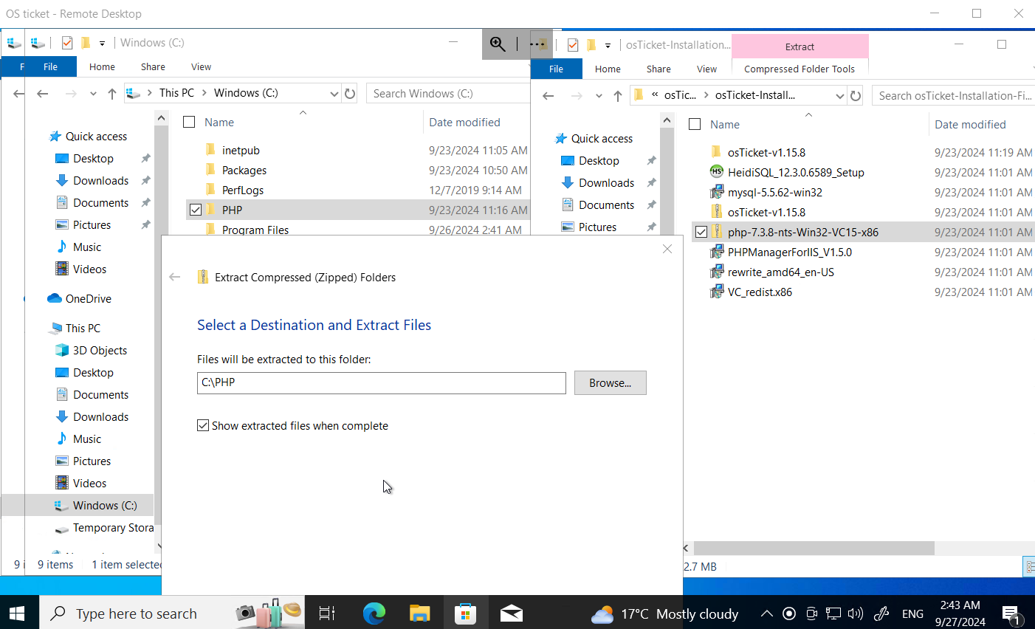Open File Explorer from taskbar

pos(420,613)
